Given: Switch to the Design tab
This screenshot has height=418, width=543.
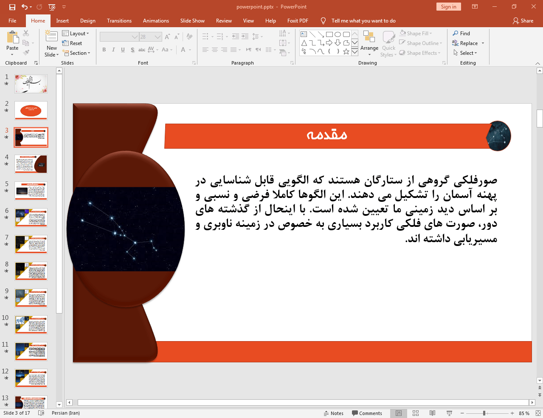Looking at the screenshot, I should pos(87,21).
